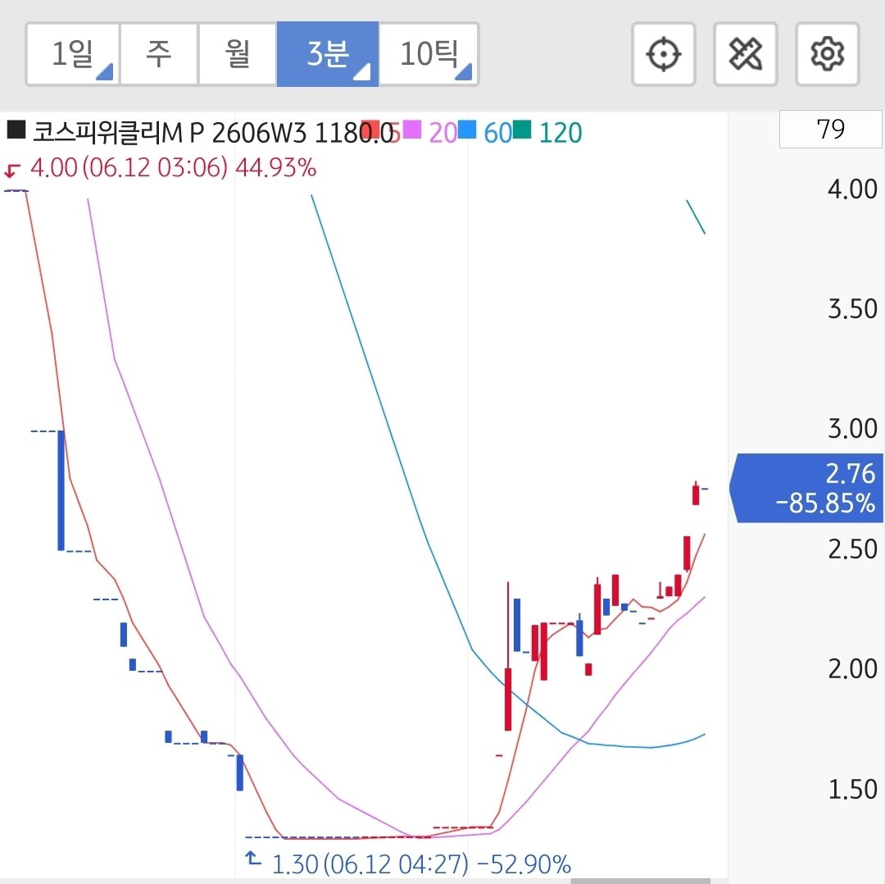Open chart settings gear
Image resolution: width=885 pixels, height=884 pixels.
click(827, 54)
